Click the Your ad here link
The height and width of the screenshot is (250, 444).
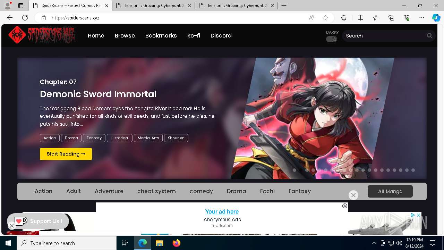pos(222,211)
